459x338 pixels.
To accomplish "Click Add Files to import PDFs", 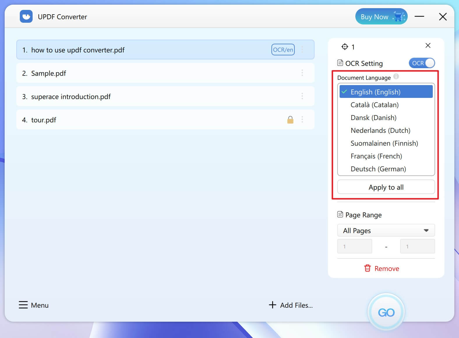I will click(290, 305).
